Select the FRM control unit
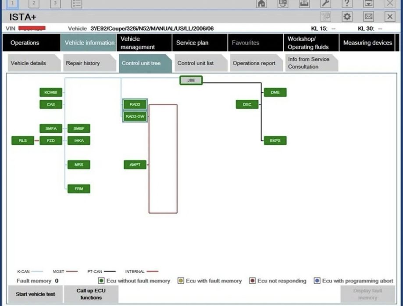 click(x=78, y=189)
